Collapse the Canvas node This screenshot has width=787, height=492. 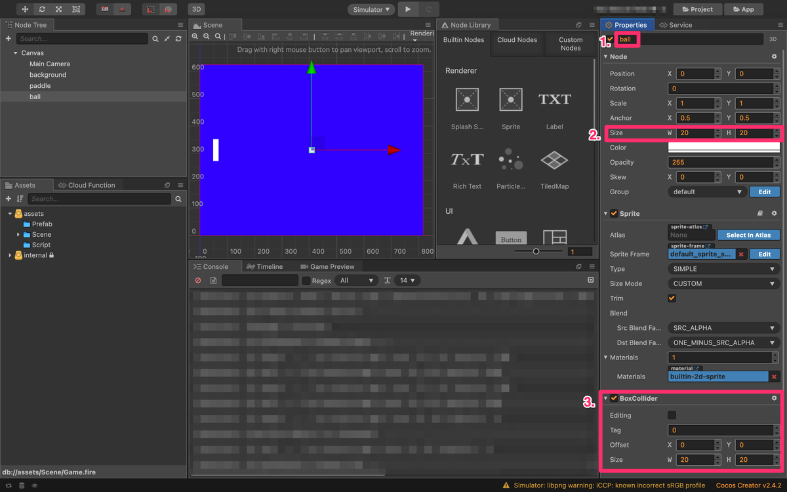16,53
